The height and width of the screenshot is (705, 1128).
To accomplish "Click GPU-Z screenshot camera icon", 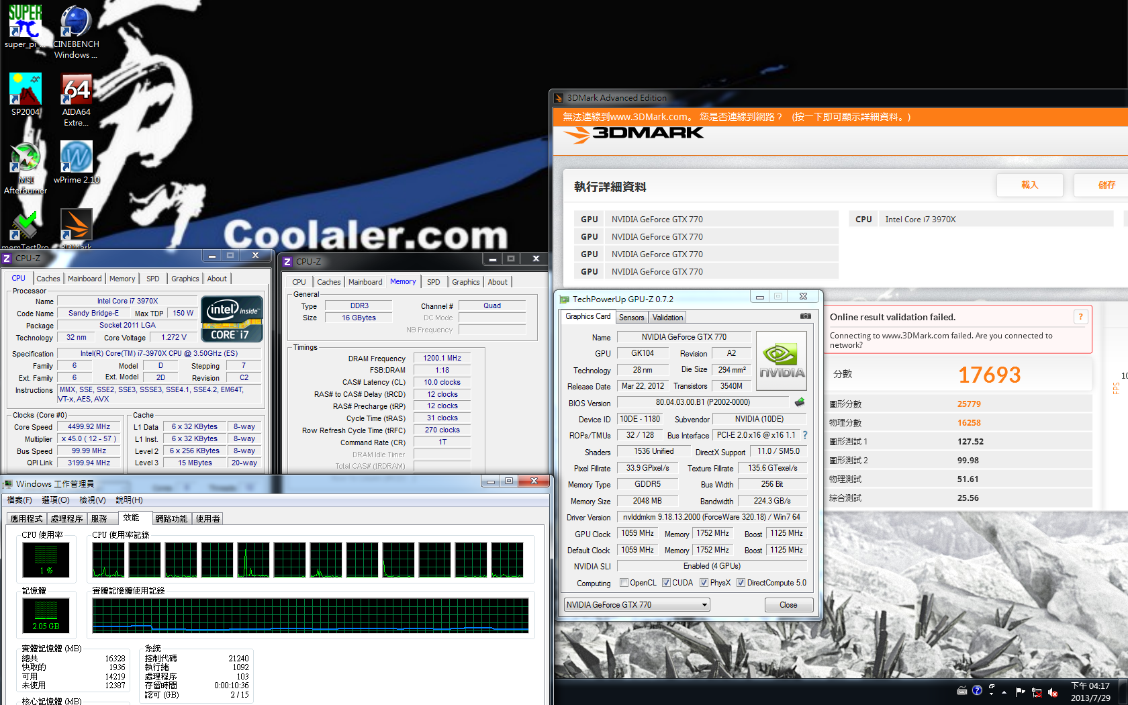I will point(806,316).
